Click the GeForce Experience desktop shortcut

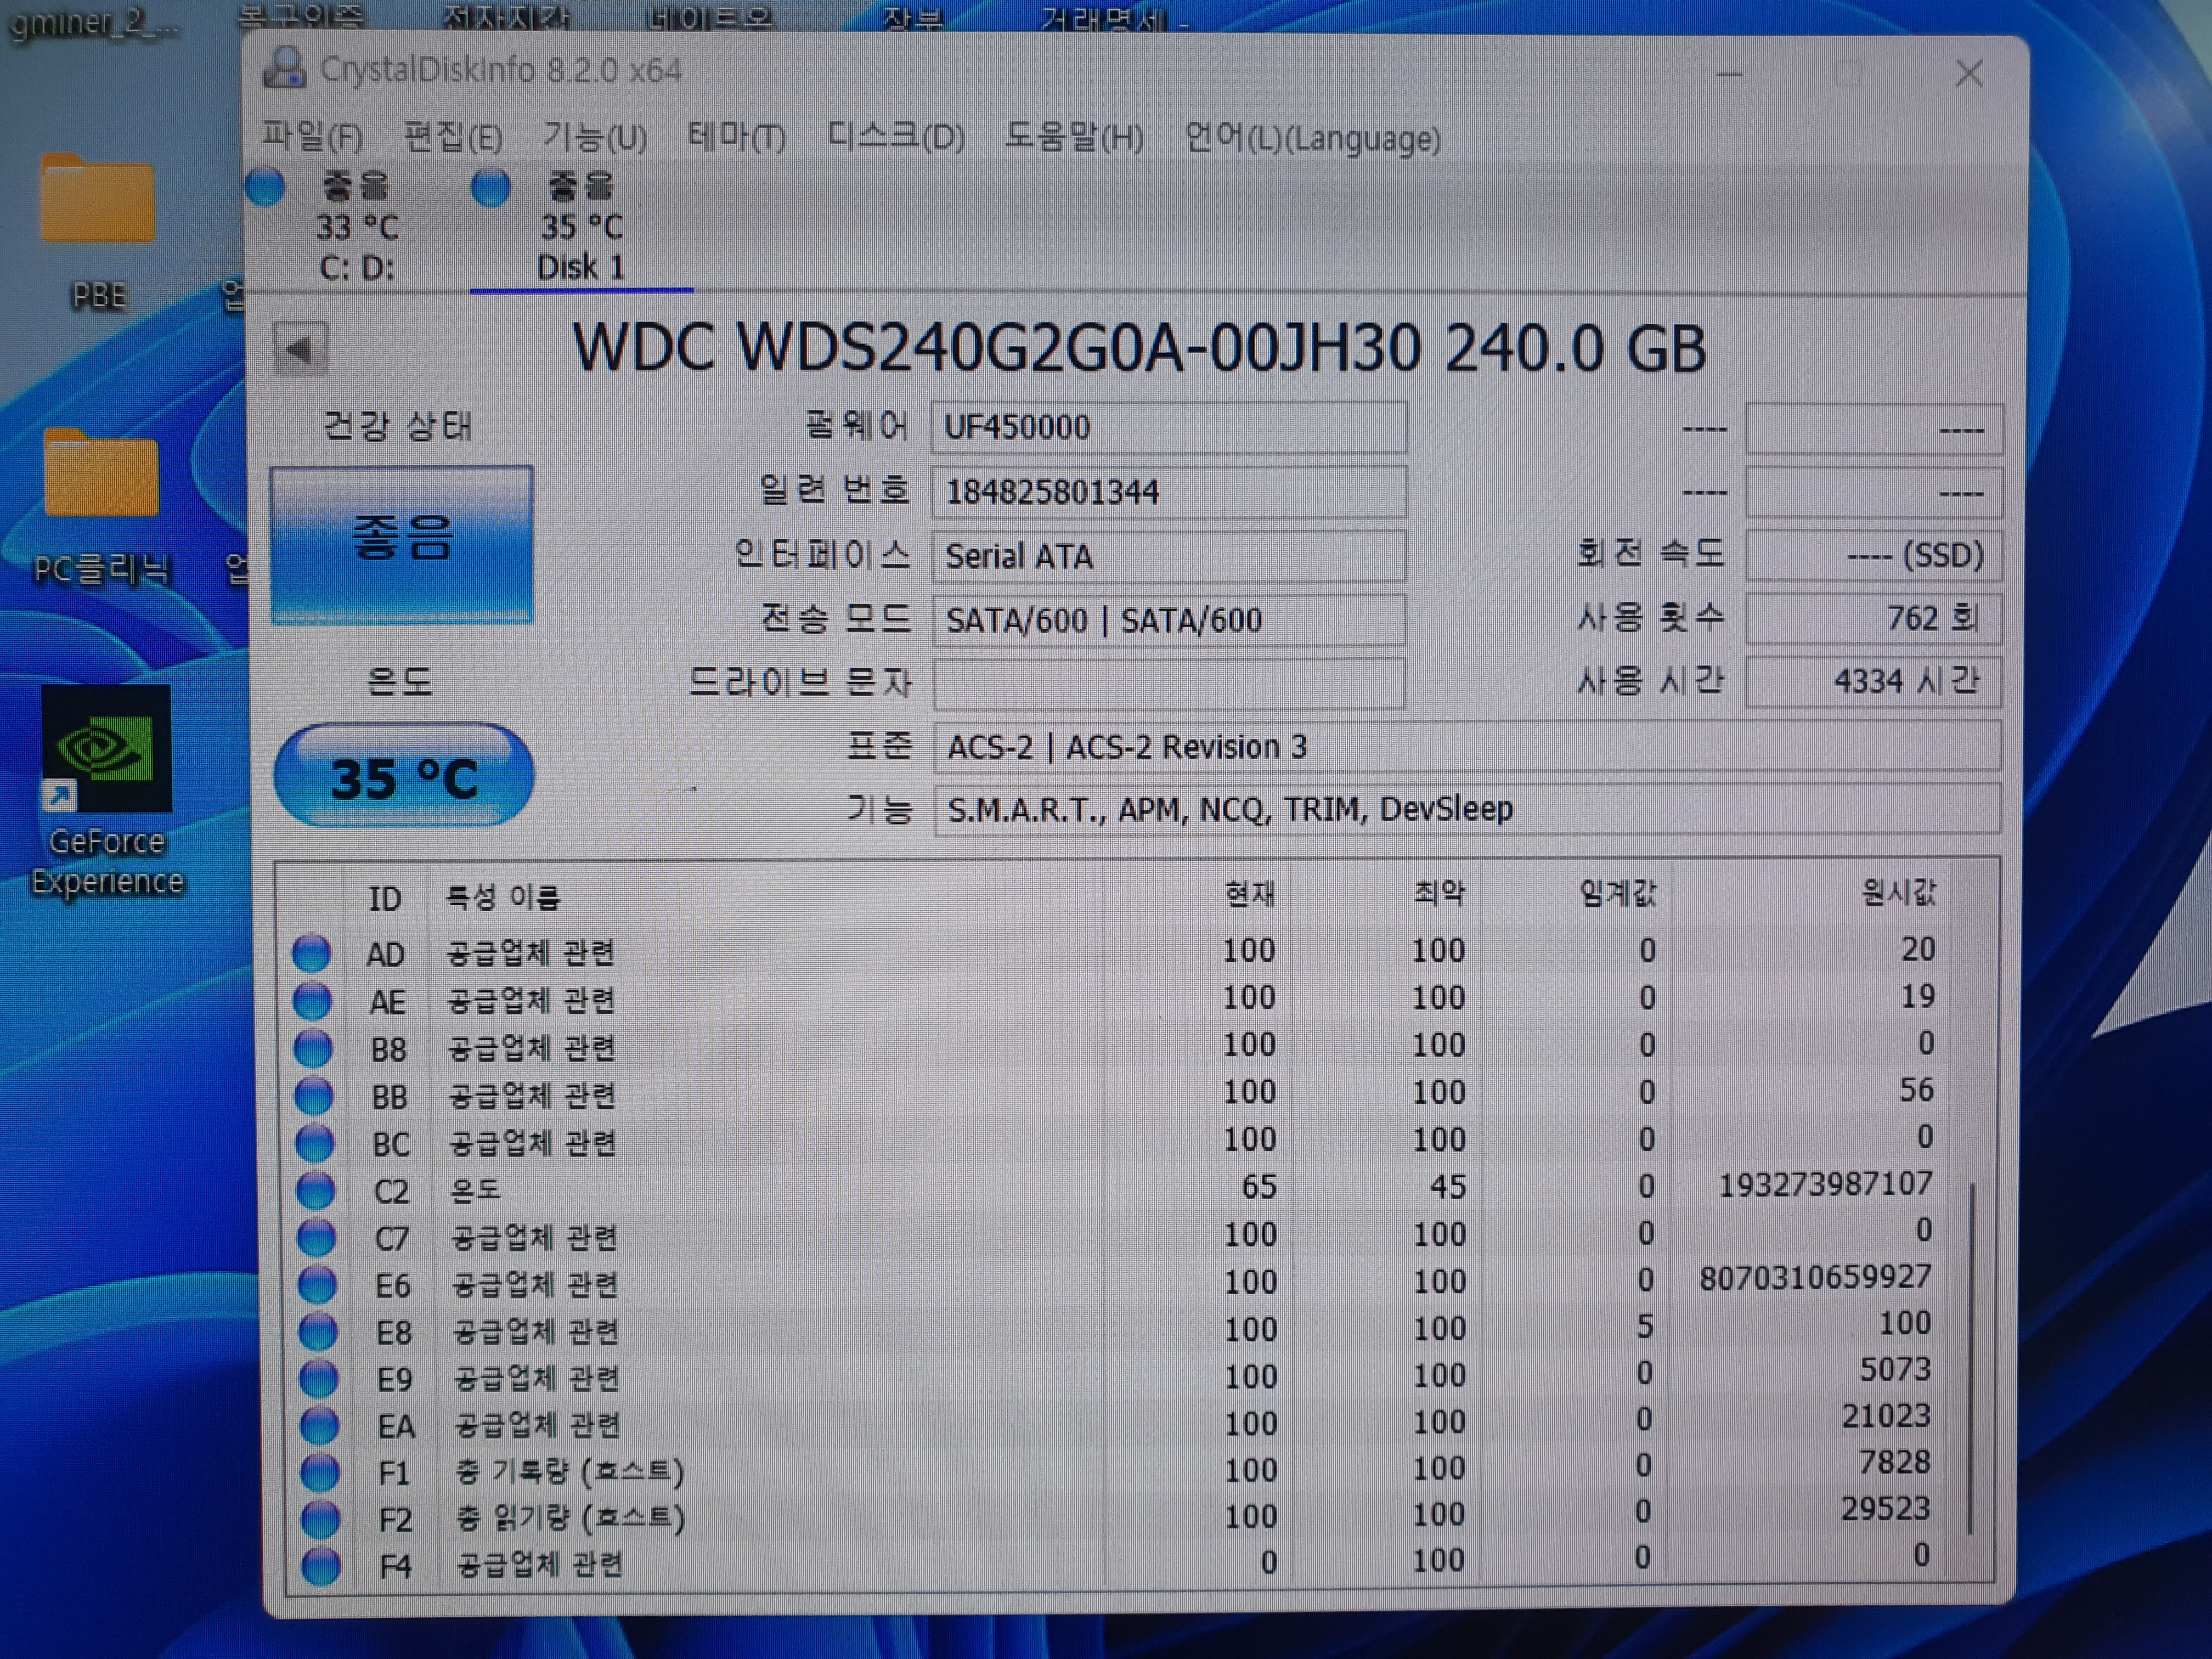107,792
